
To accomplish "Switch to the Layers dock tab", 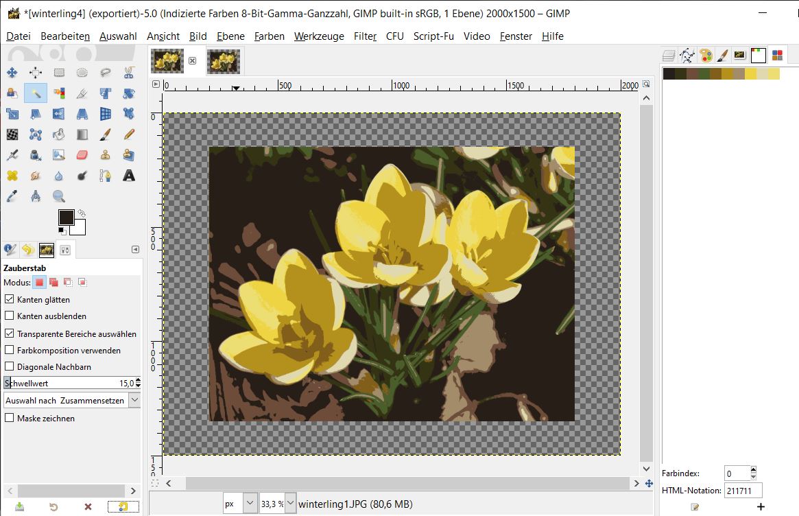I will pos(669,56).
